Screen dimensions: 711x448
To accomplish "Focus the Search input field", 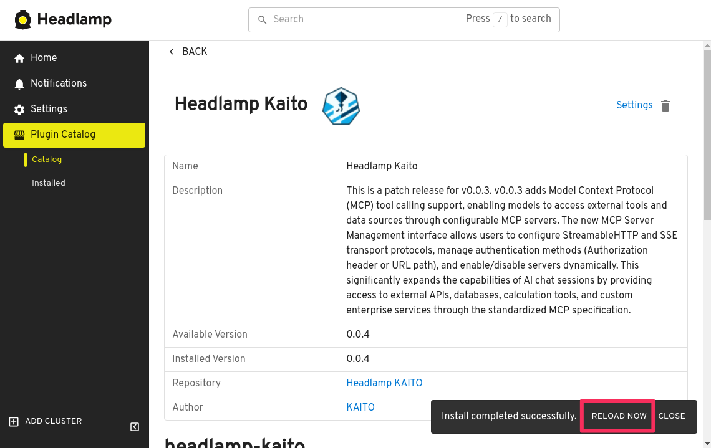I will coord(362,19).
